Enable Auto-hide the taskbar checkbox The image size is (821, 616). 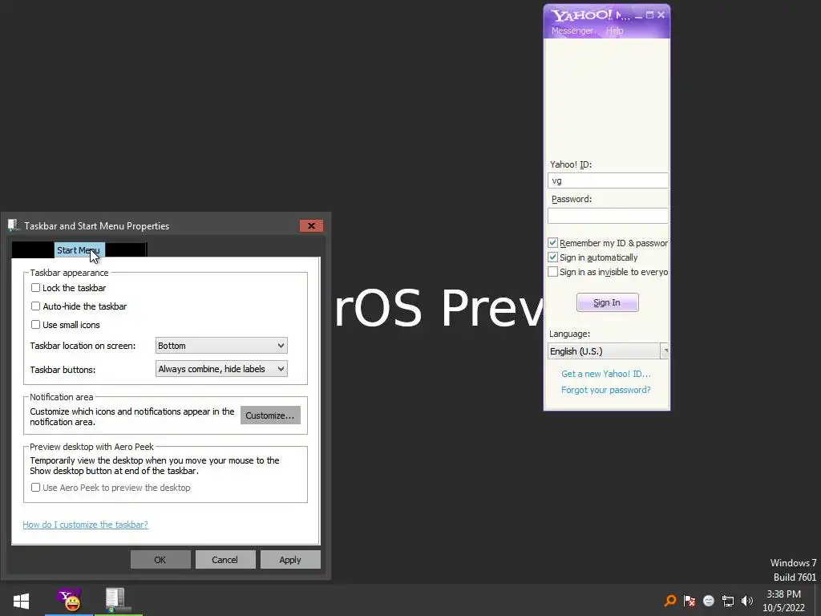[35, 306]
